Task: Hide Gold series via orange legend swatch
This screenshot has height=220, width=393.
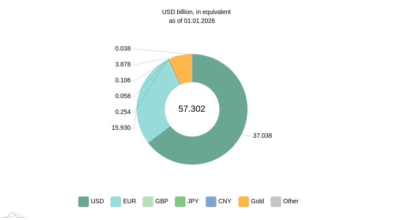Action: [243, 202]
